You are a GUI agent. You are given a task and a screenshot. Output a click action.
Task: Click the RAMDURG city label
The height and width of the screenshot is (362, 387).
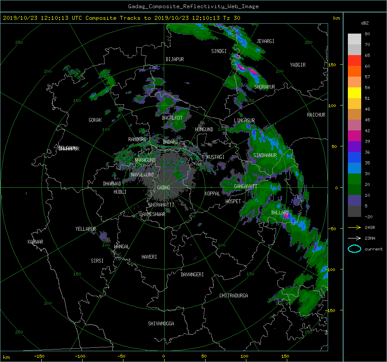137,139
